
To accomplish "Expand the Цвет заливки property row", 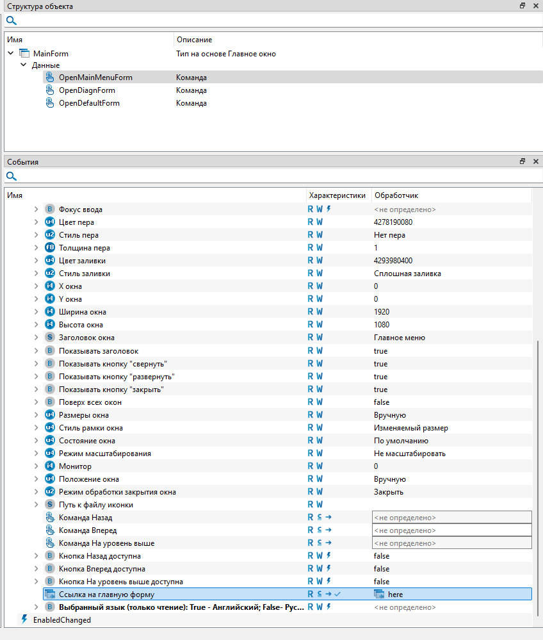I will pyautogui.click(x=36, y=261).
